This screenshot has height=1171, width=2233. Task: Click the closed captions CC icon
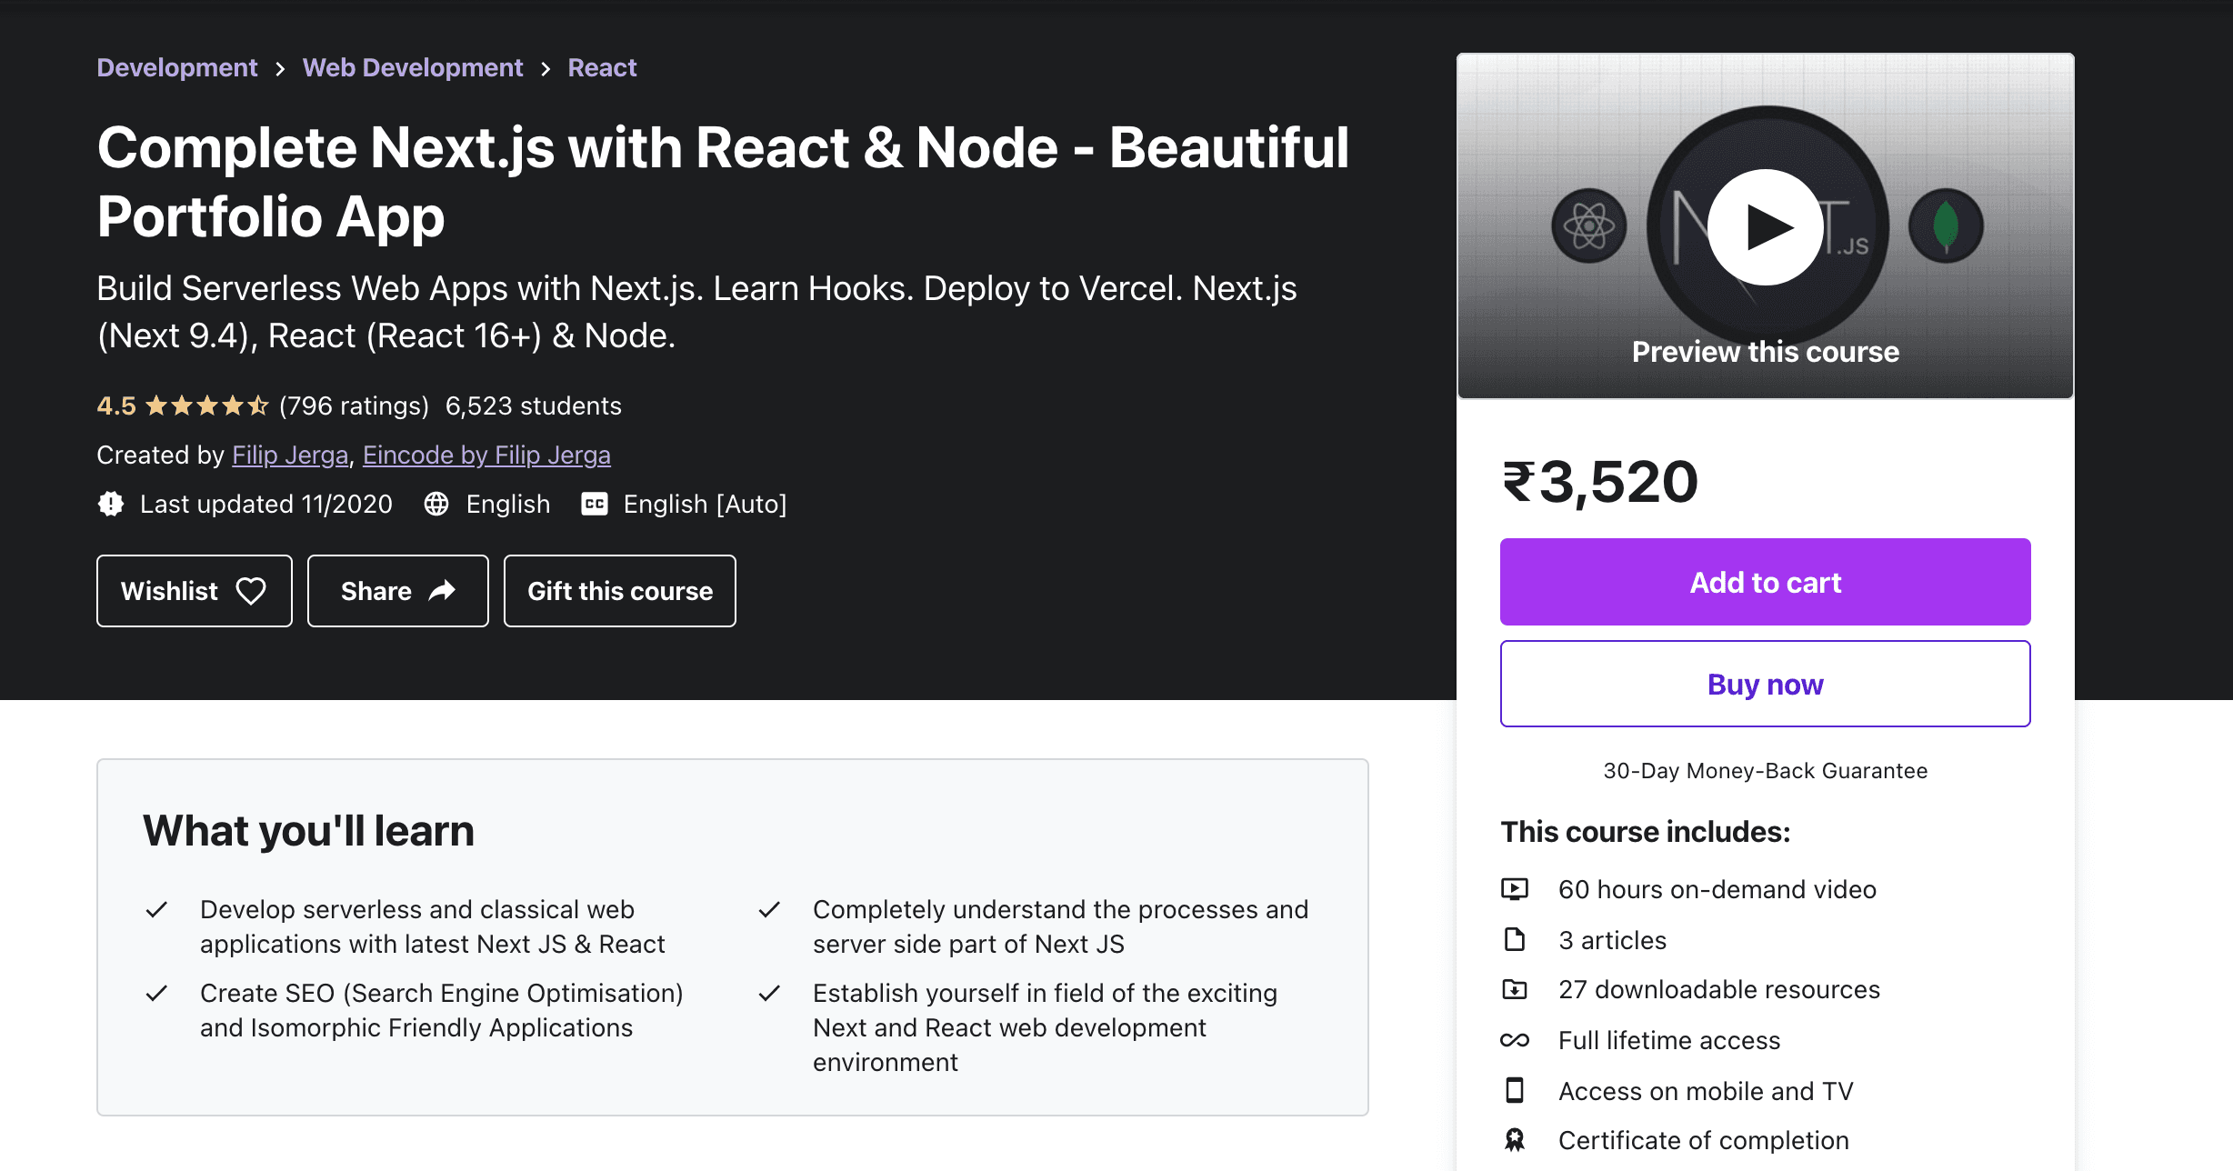coord(595,504)
